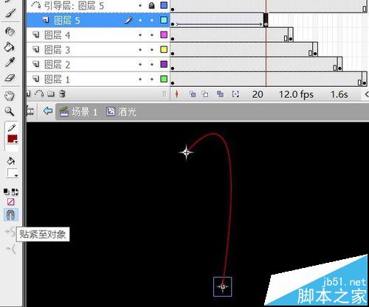This screenshot has height=307, width=369.
Task: Set the No Color option
Action: tap(11, 202)
